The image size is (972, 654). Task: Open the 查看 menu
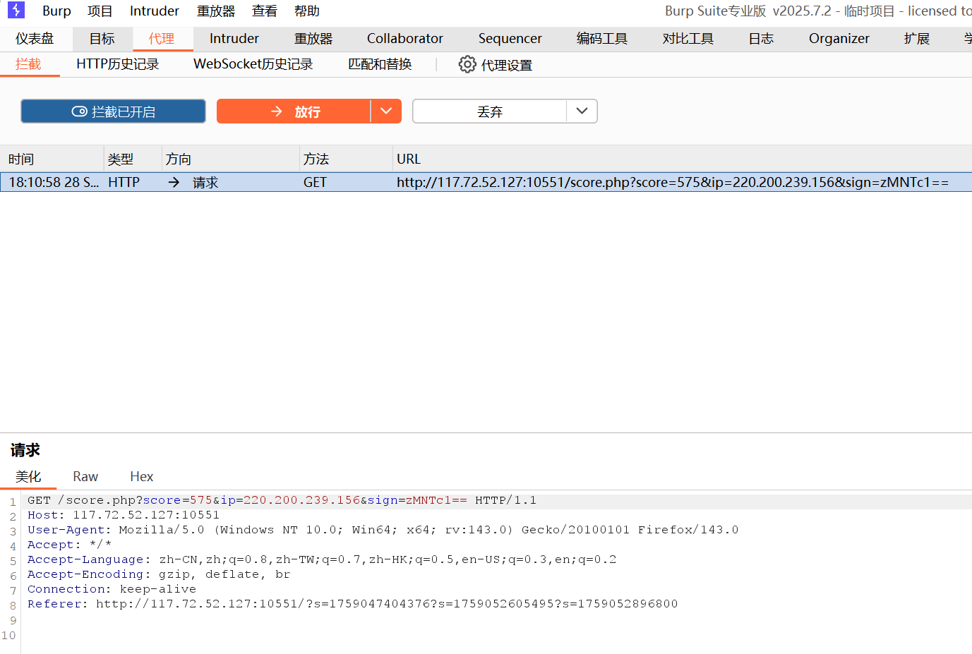click(265, 11)
